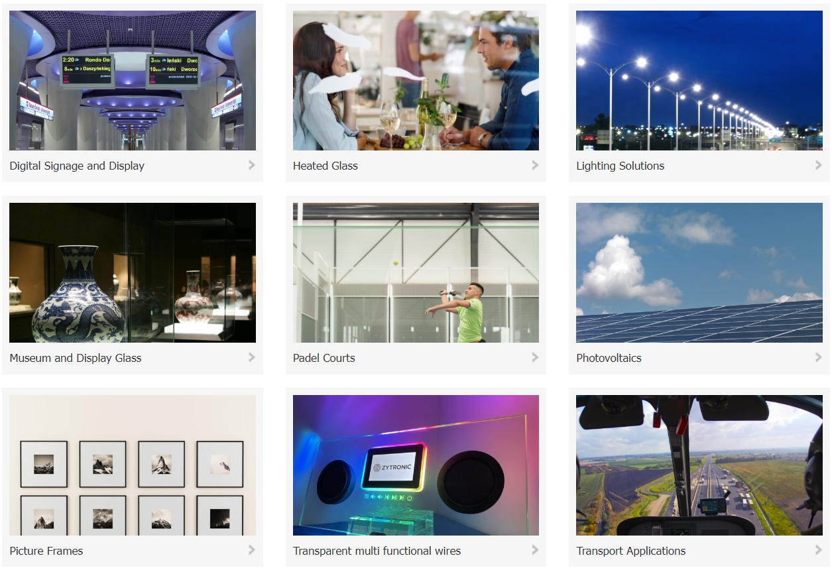Click the framed mountain pictures thumbnail

click(x=133, y=465)
